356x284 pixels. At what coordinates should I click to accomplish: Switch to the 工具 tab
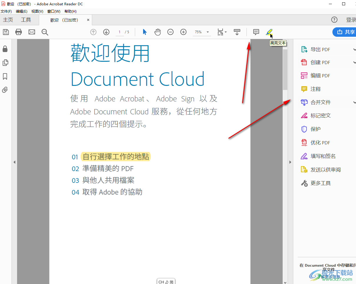pos(26,20)
